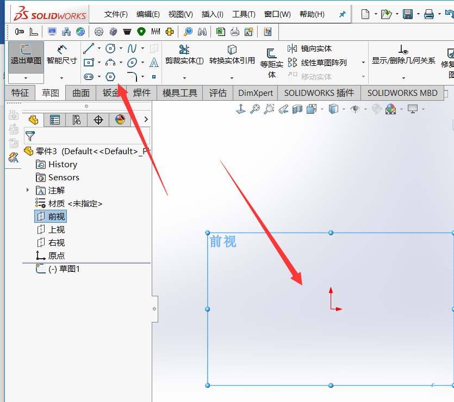Switch to the 评估 ribbon tab
The height and width of the screenshot is (402, 454).
tap(217, 93)
